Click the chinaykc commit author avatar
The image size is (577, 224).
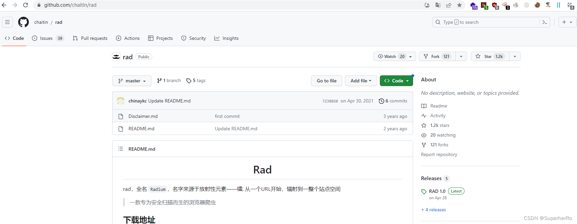click(x=121, y=101)
